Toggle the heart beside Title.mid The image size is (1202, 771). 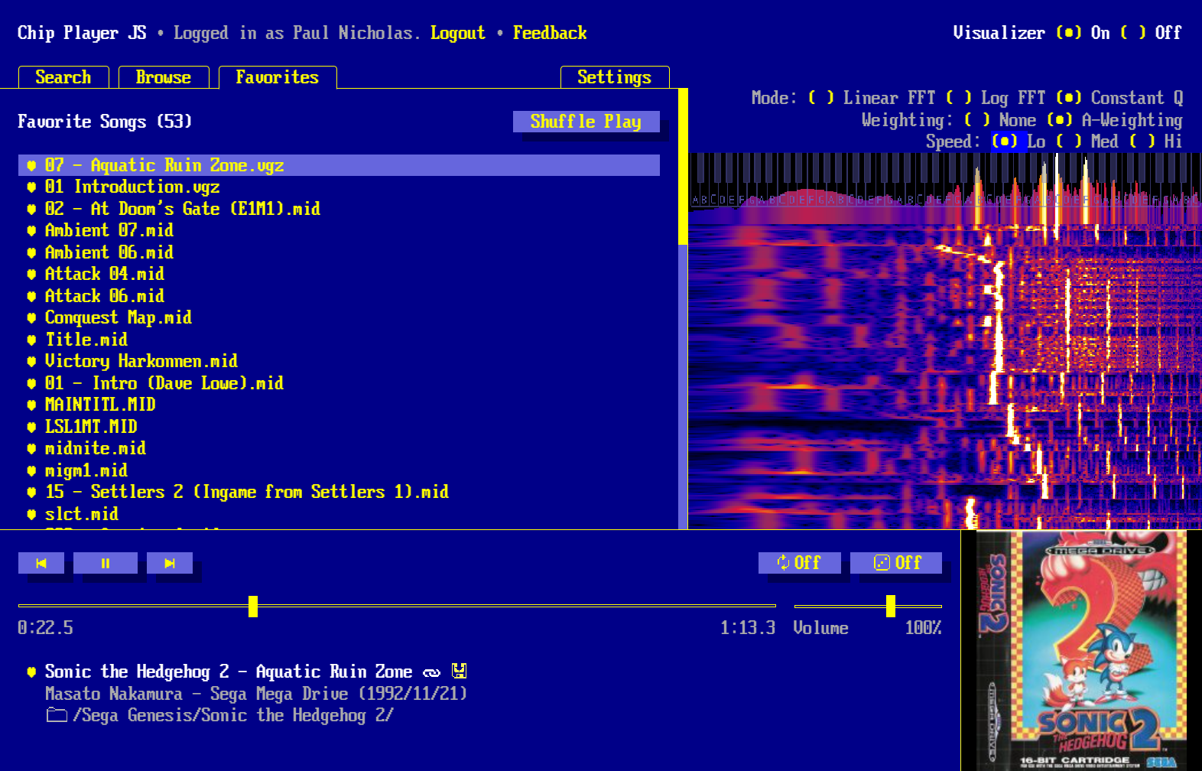[31, 340]
